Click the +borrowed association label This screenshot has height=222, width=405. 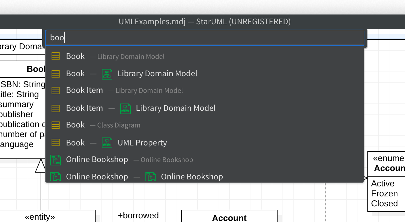[x=138, y=216]
